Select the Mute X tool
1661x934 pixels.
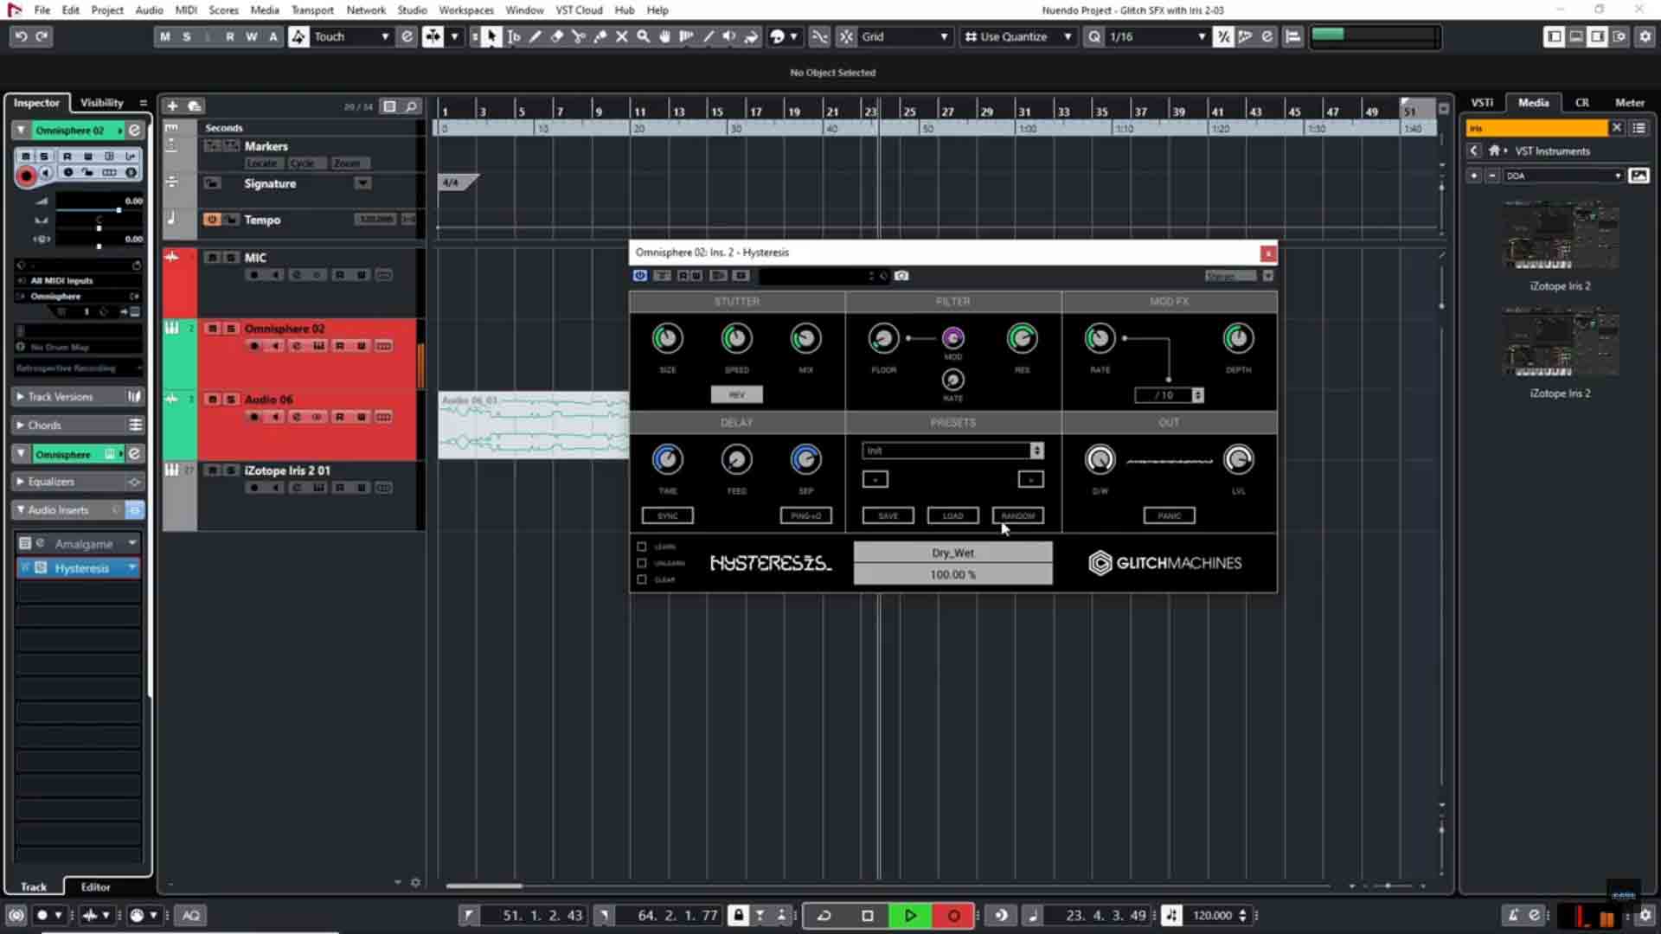(x=621, y=36)
